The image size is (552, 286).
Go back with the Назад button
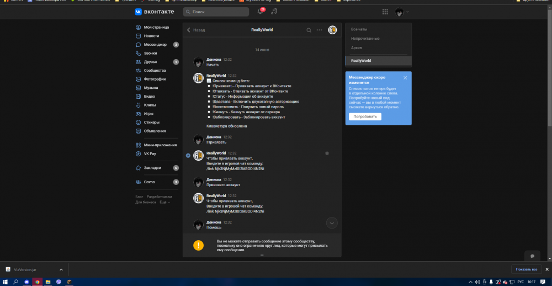pyautogui.click(x=196, y=30)
